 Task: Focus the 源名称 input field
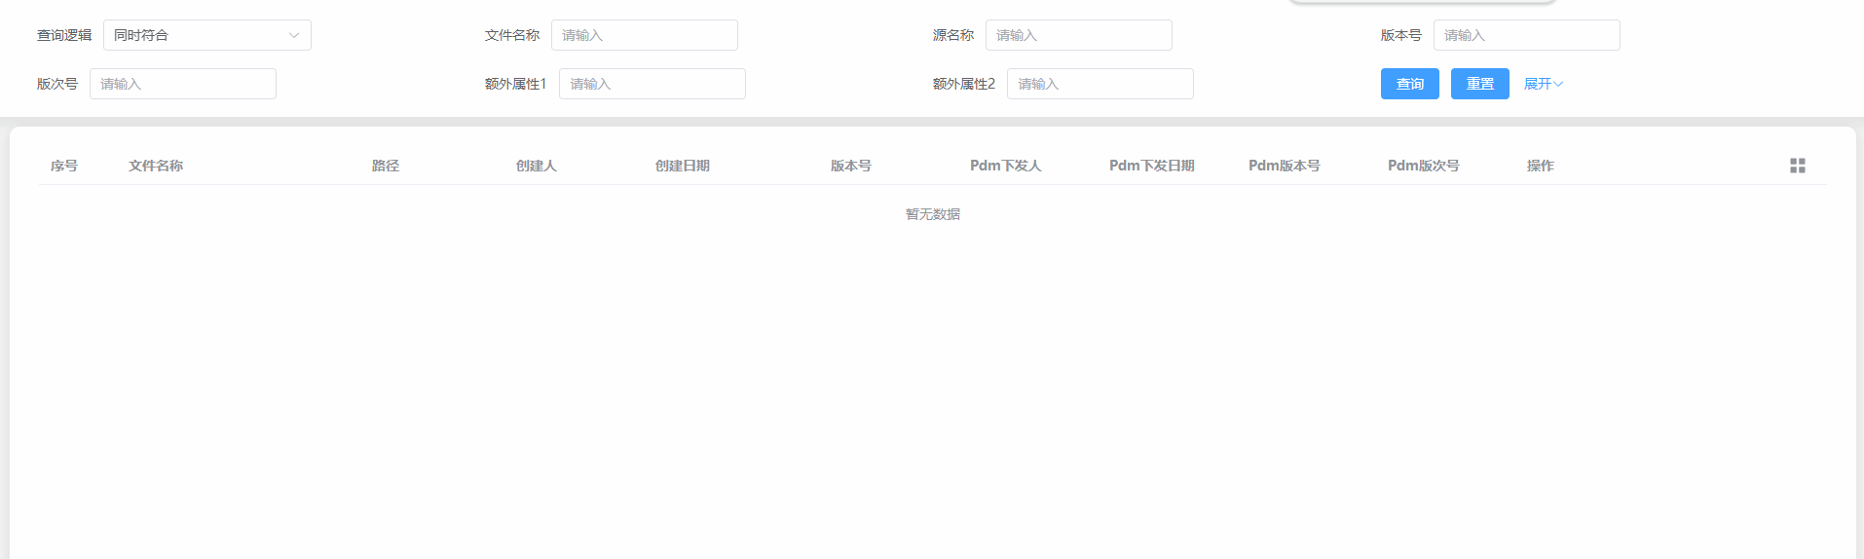tap(1079, 35)
